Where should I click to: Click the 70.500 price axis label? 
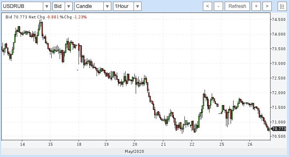click(278, 136)
